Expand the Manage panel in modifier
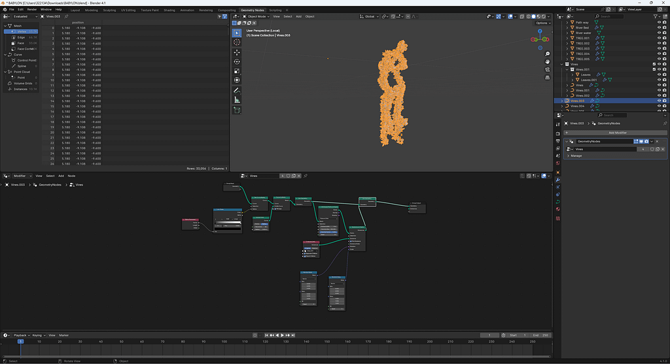The height and width of the screenshot is (364, 670). click(x=569, y=156)
